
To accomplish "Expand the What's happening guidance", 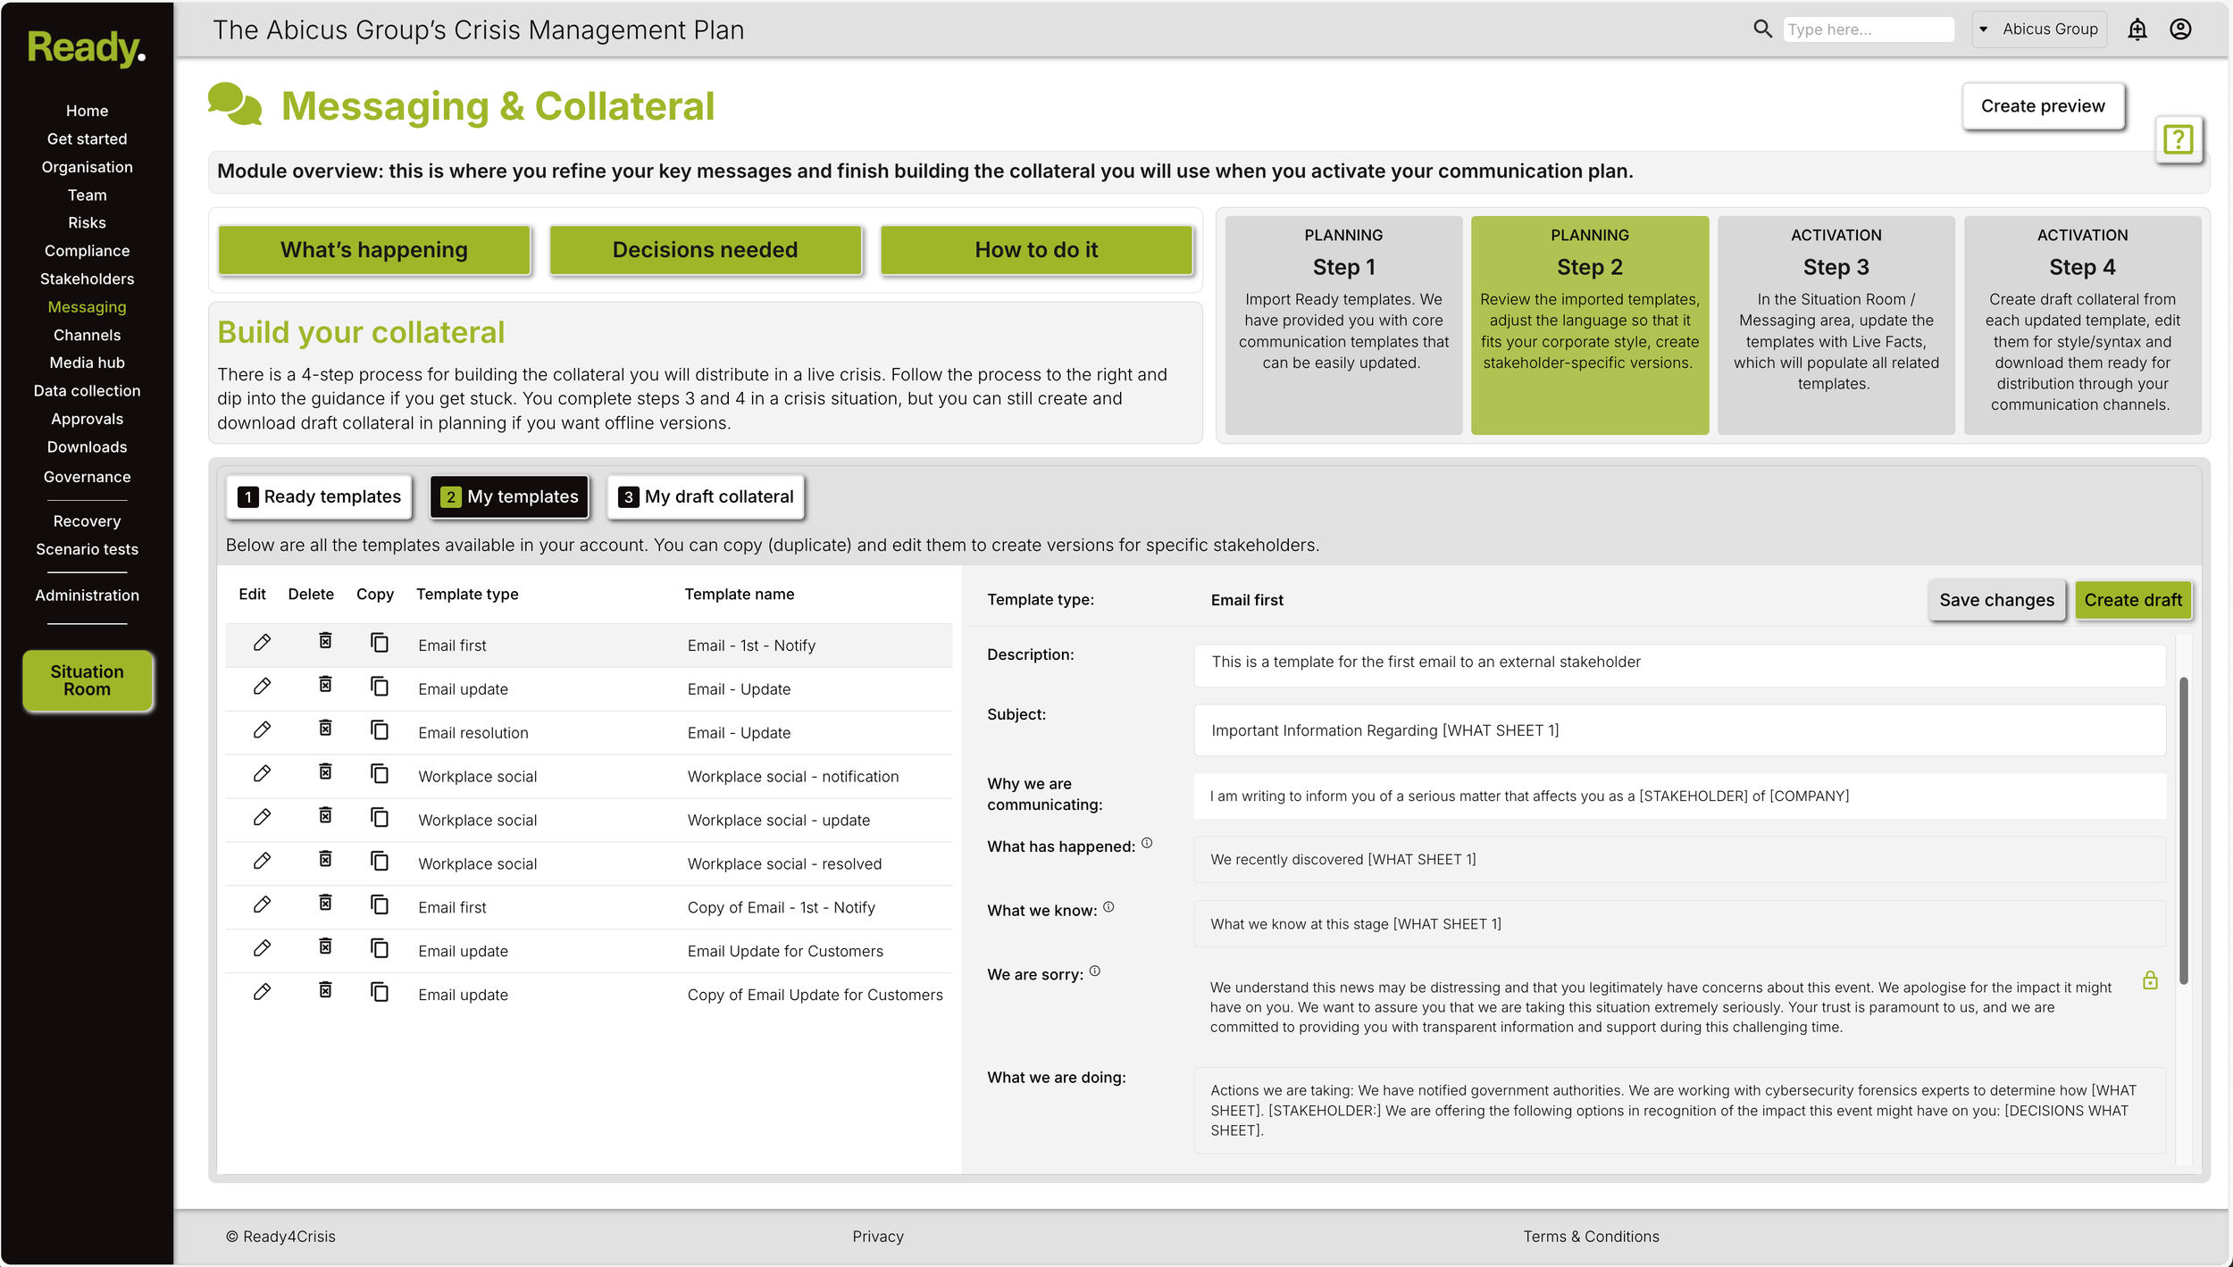I will click(x=374, y=250).
